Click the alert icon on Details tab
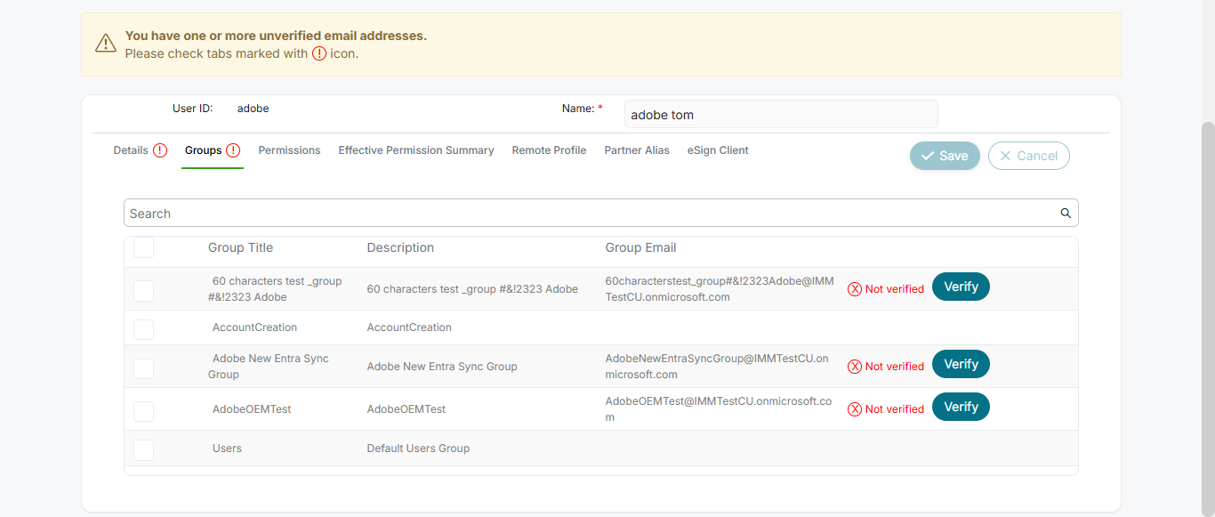The width and height of the screenshot is (1215, 517). tap(160, 150)
